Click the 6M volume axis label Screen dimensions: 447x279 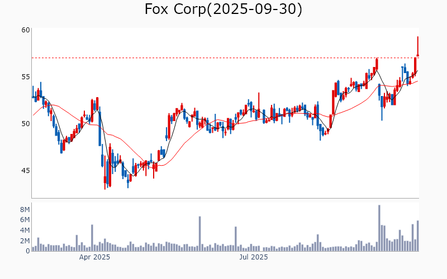[x=25, y=220]
